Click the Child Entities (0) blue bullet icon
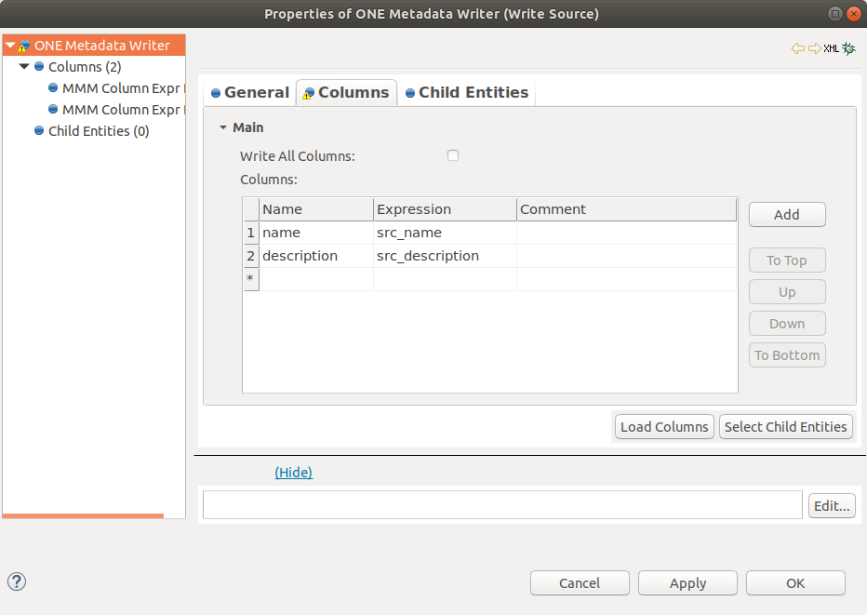The image size is (867, 615). pos(39,131)
